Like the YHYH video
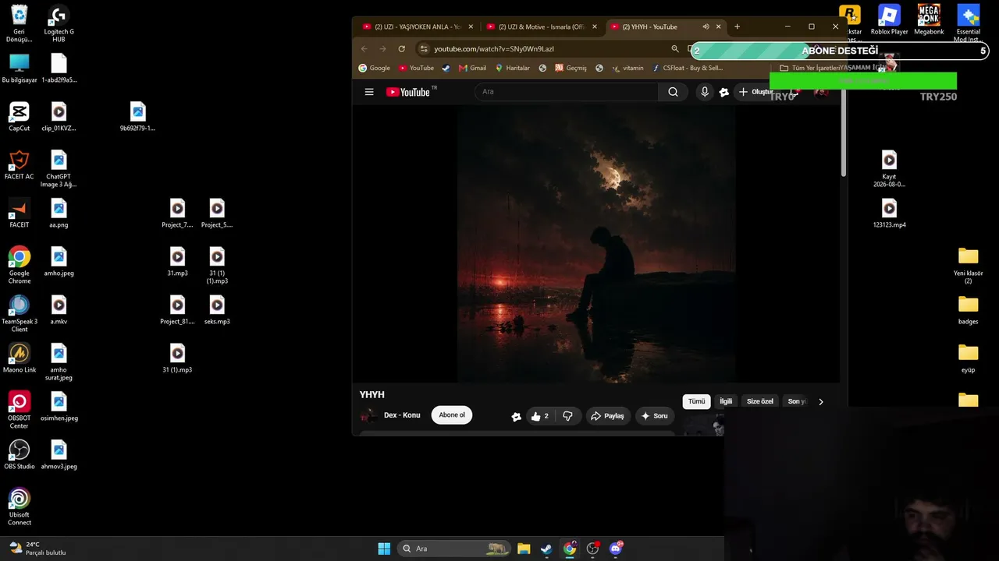Screen dimensions: 999x561 coord(540,416)
